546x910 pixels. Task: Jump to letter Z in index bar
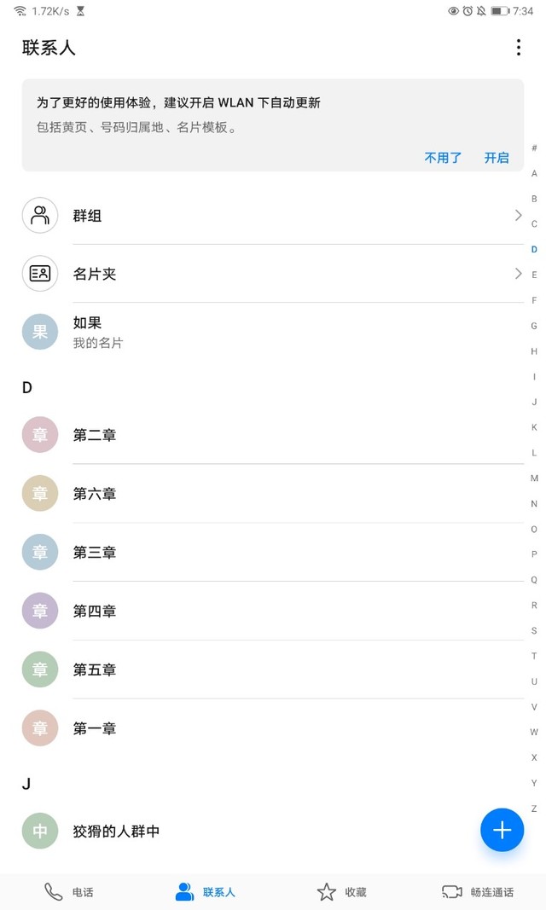click(x=534, y=809)
